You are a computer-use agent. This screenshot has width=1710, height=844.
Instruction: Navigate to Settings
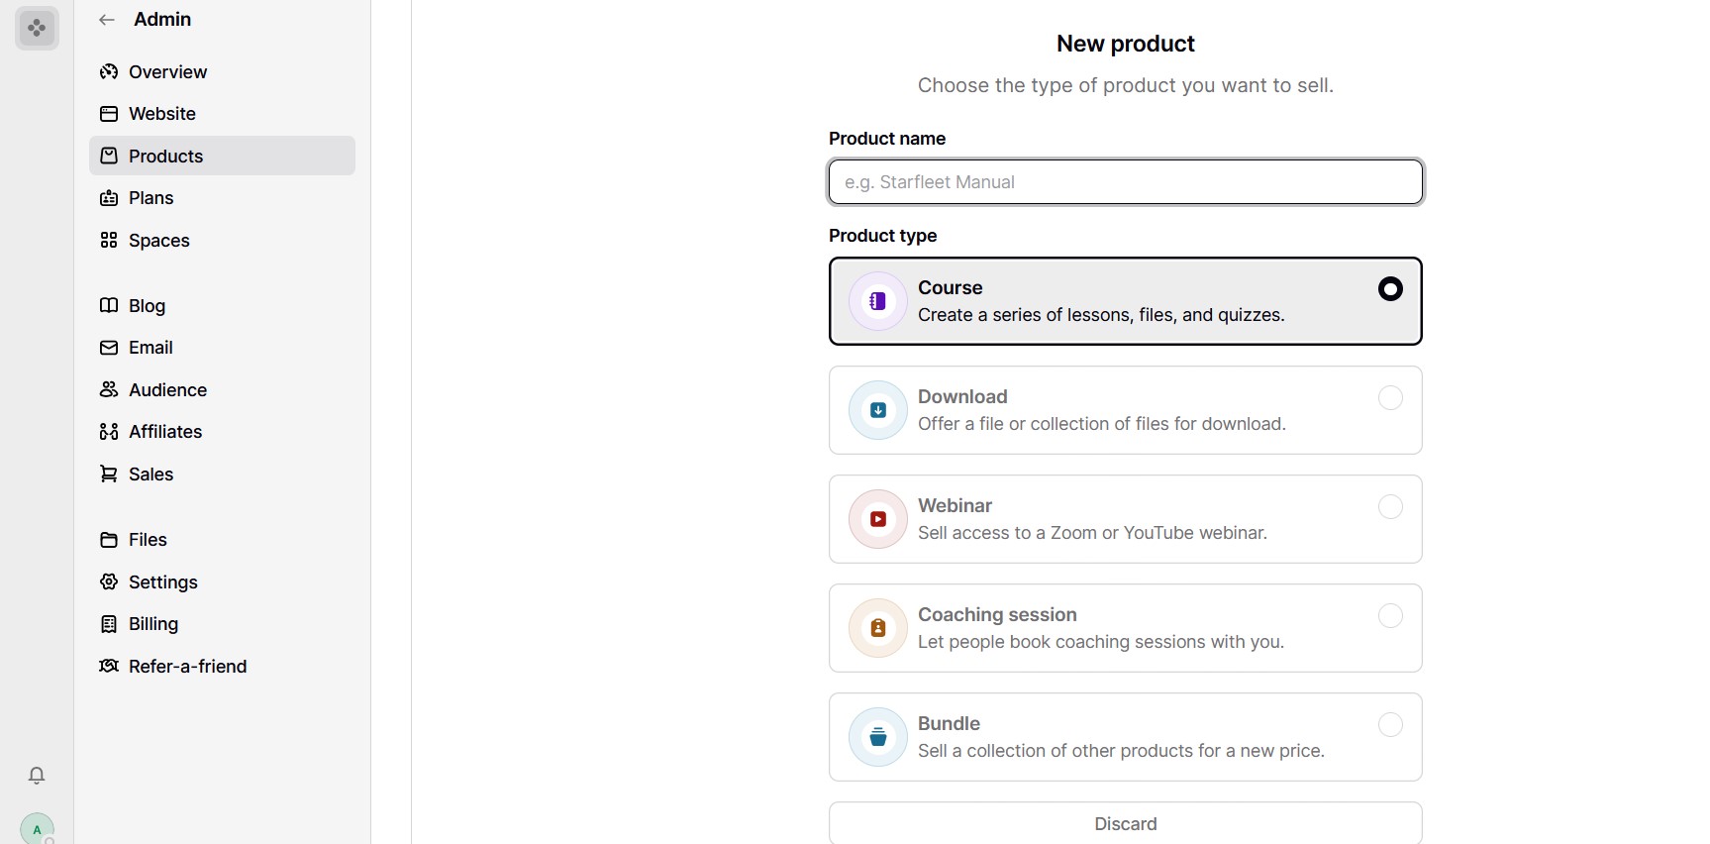pyautogui.click(x=222, y=581)
